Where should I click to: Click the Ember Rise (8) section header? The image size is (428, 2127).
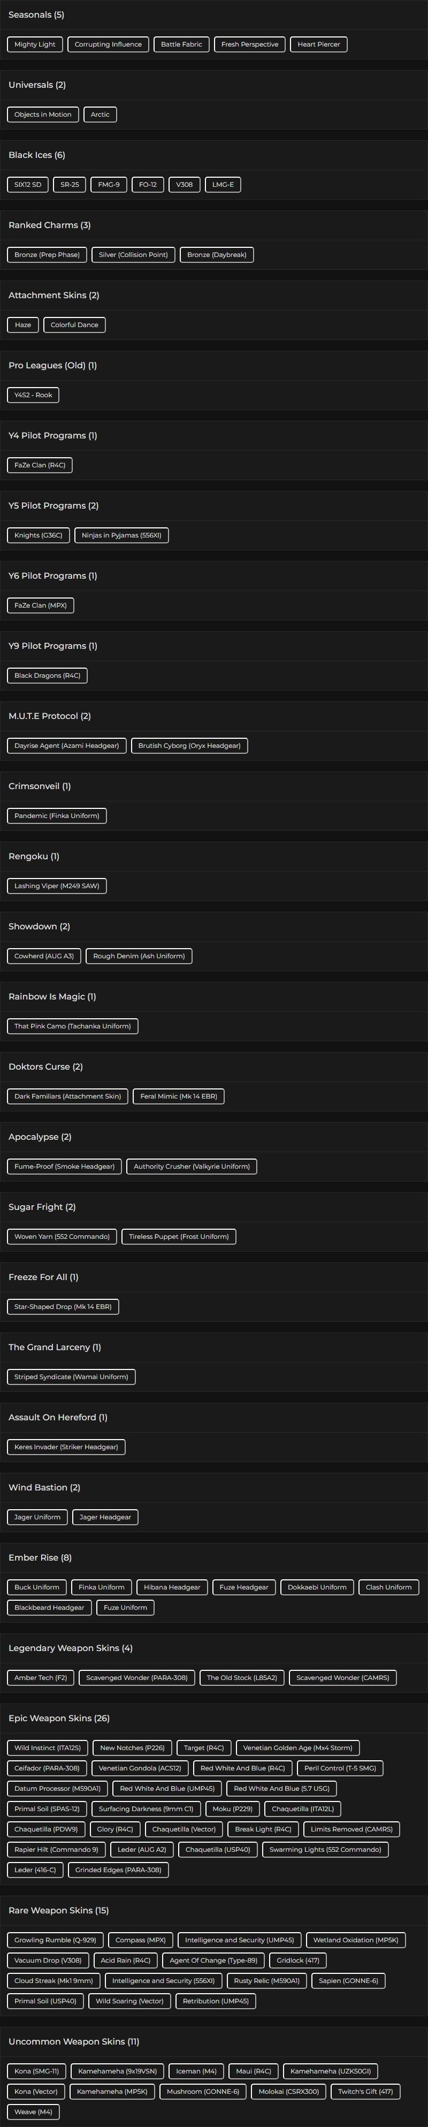[x=40, y=1558]
